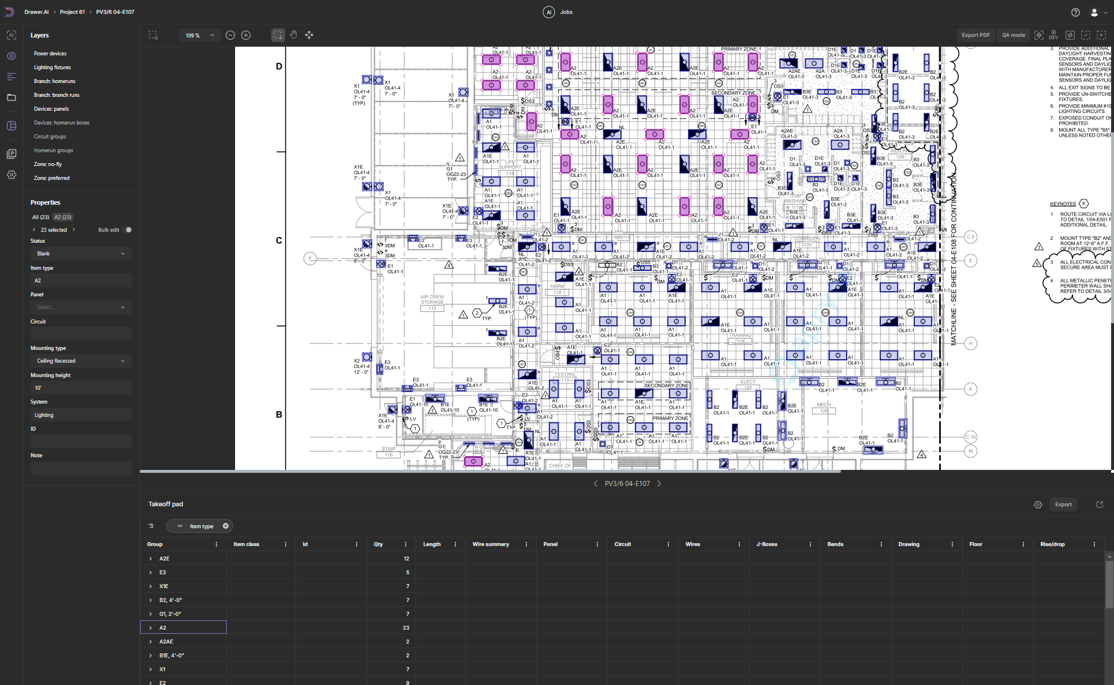Activate the rectangular selection tool
Viewport: 1114px width, 685px height.
tap(278, 35)
